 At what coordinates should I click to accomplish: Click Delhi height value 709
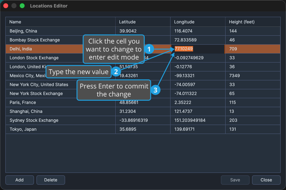point(253,49)
